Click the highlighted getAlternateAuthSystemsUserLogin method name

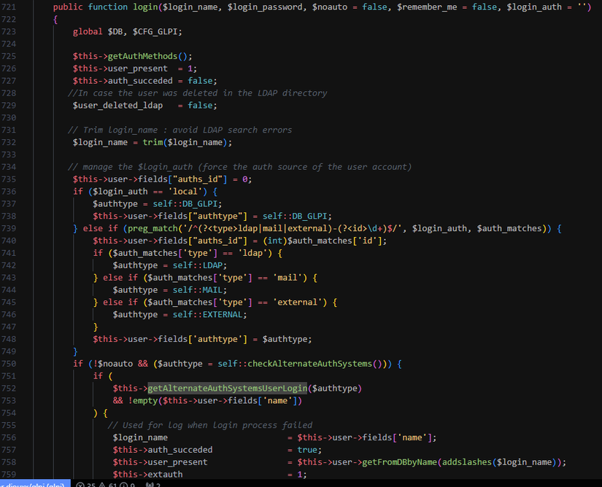point(227,388)
